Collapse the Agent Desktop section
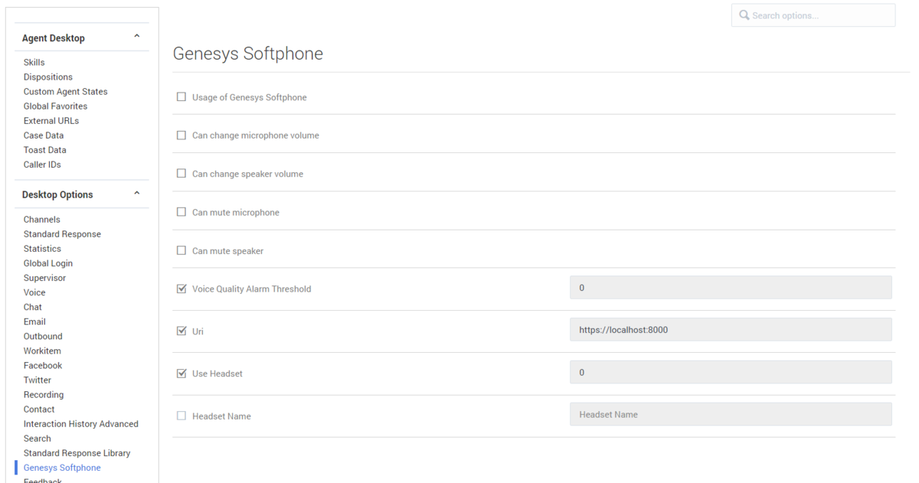Viewport: 919px width, 483px height. (137, 37)
